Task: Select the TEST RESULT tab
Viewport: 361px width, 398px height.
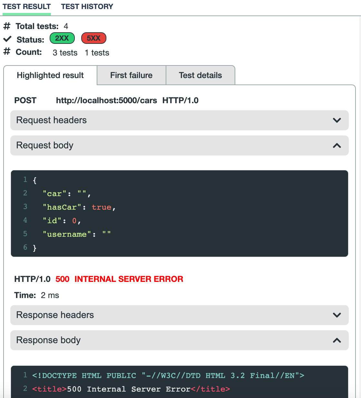Action: pos(27,7)
